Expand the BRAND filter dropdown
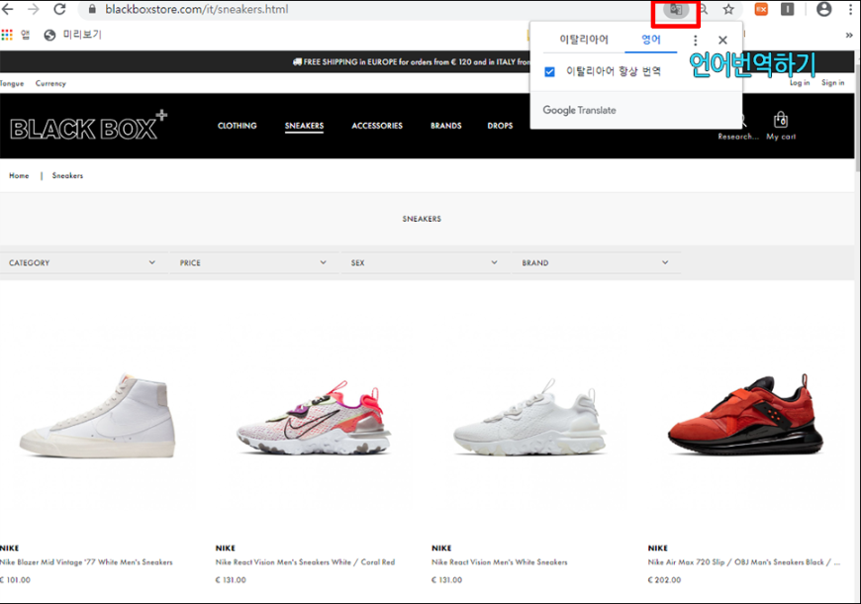Screen dimensions: 861x604 [595, 262]
